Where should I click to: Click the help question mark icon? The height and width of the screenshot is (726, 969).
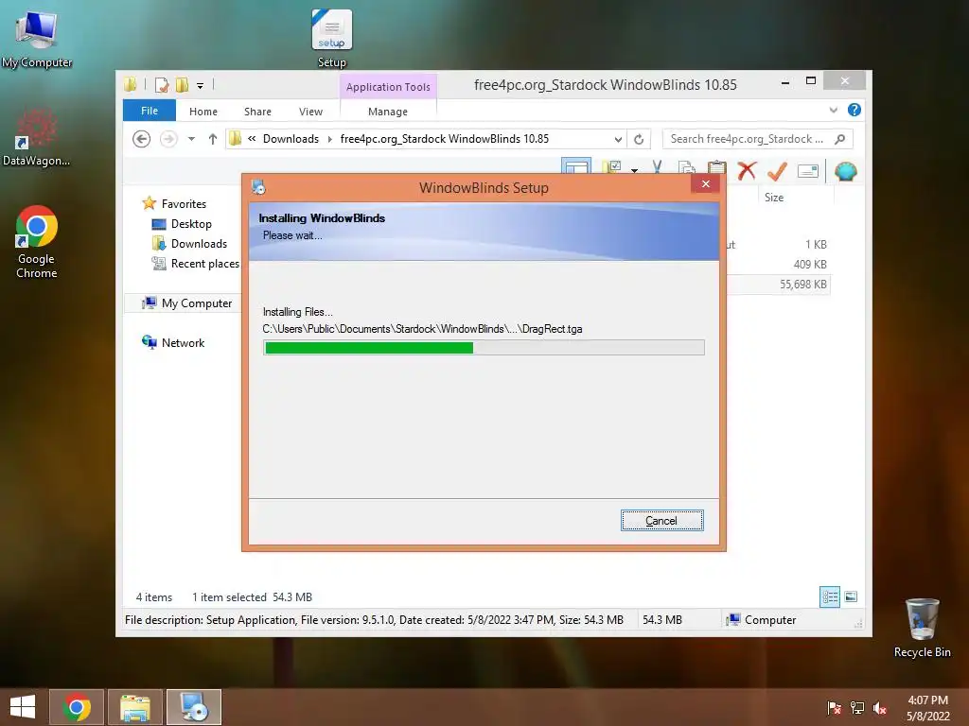(x=854, y=110)
